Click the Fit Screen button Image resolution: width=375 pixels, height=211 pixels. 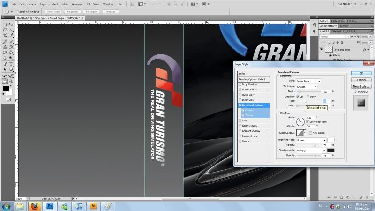73,11
